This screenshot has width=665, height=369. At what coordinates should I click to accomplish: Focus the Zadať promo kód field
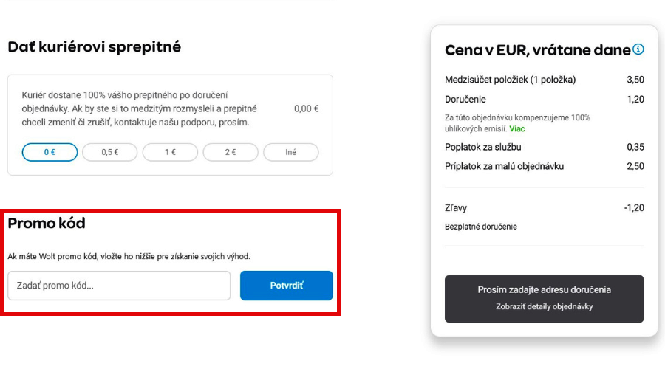[119, 286]
